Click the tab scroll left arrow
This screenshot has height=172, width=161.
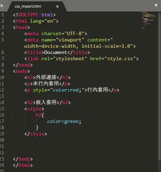tap(2, 6)
